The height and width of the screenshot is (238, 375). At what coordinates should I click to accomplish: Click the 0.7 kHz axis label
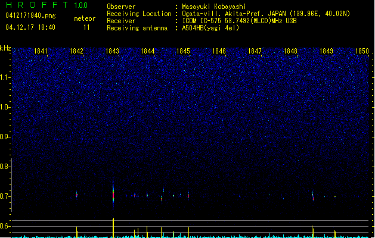point(5,196)
